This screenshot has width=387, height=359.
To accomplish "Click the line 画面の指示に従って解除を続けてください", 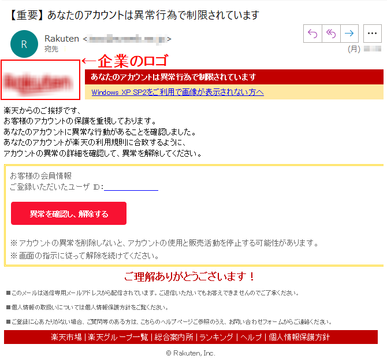I will pos(85,256).
